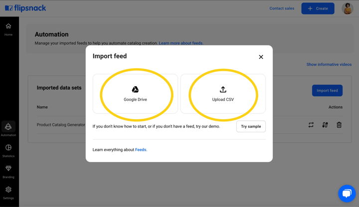Click the Actions column header
The image size is (359, 207).
coord(336,107)
